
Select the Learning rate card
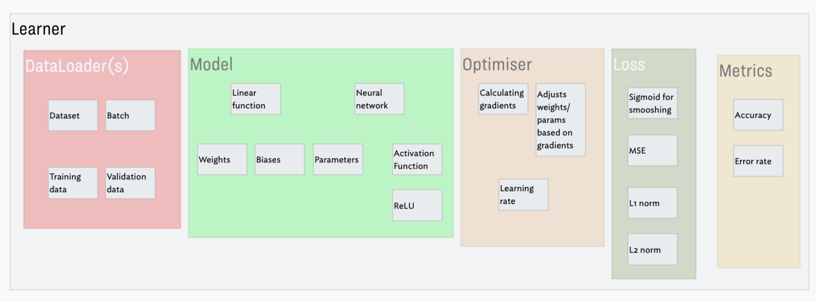click(523, 195)
